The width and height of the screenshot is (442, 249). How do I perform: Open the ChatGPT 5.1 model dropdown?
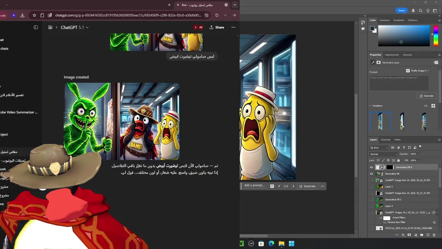point(75,27)
